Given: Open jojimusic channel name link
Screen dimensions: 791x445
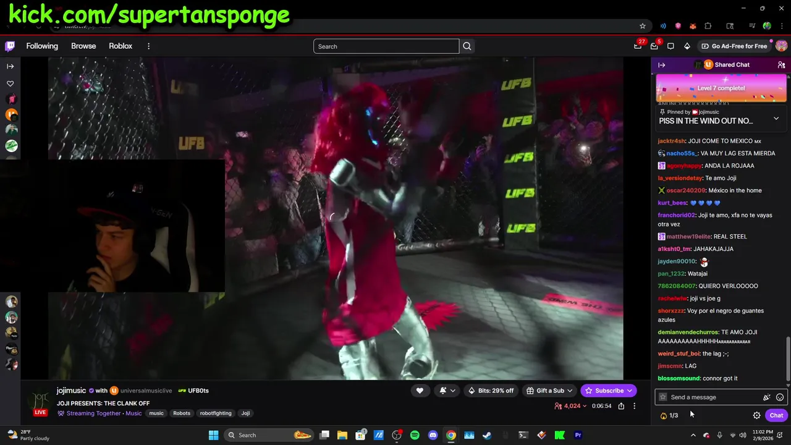Looking at the screenshot, I should tap(71, 391).
